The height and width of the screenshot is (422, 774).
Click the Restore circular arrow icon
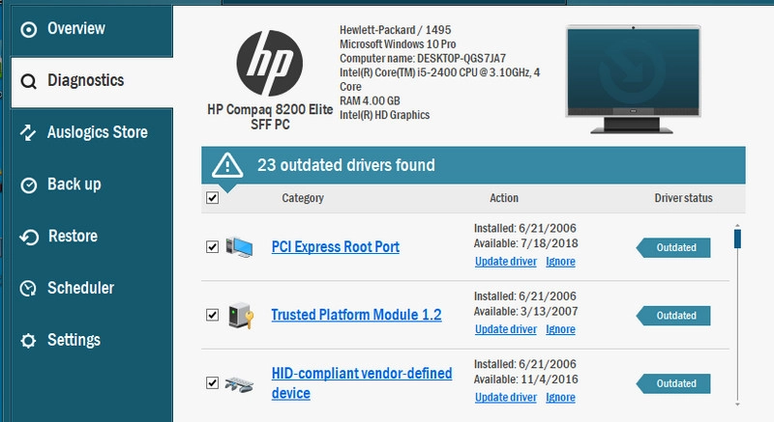pyautogui.click(x=29, y=237)
